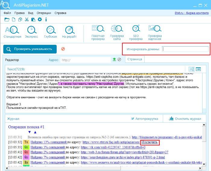The height and width of the screenshot is (171, 211).
Task: Click the Исключить link
Action: point(149,142)
